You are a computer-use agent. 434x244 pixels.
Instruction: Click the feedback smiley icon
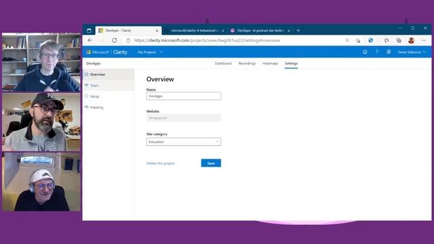click(365, 52)
